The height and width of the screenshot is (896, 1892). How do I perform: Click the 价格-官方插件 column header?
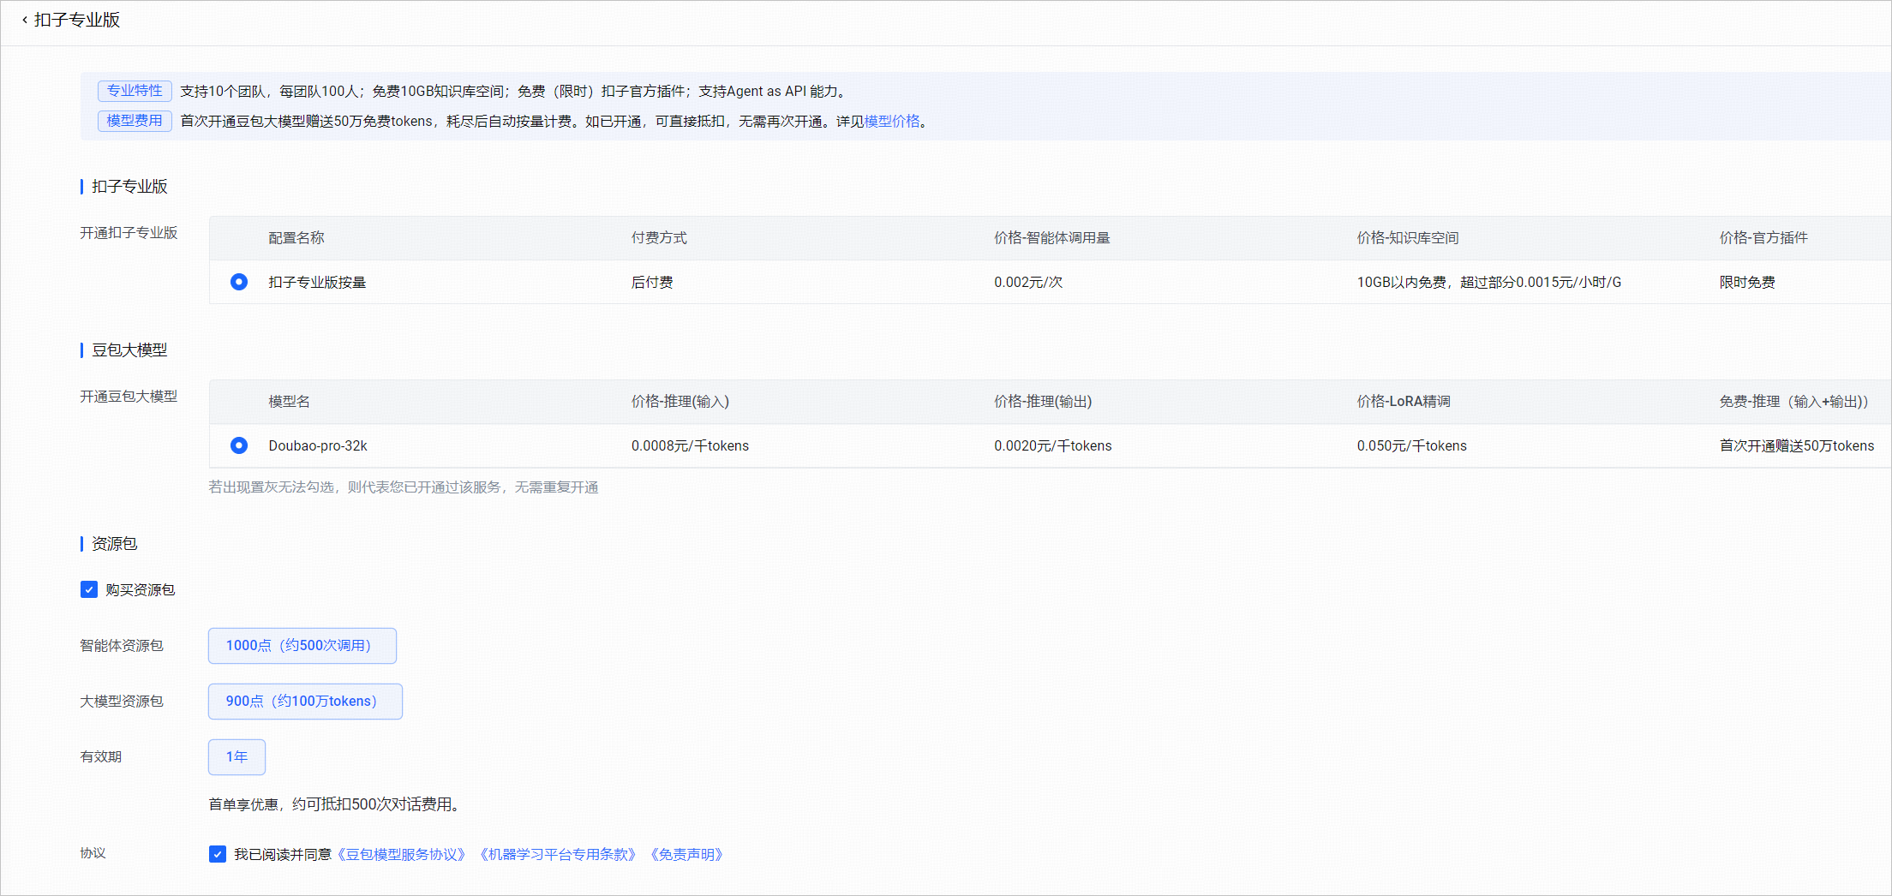[1763, 238]
